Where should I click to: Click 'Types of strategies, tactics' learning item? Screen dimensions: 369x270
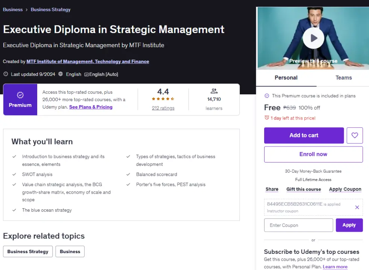point(175,160)
